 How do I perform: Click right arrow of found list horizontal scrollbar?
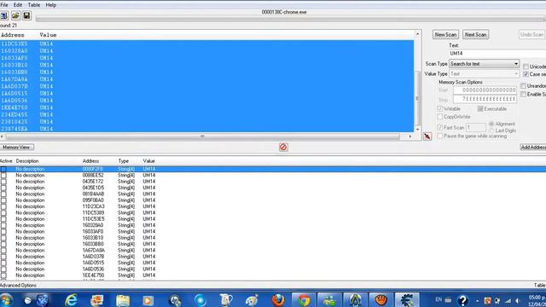tap(409, 136)
